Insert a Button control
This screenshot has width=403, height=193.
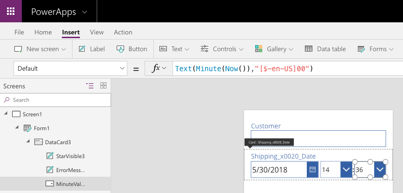(x=132, y=49)
